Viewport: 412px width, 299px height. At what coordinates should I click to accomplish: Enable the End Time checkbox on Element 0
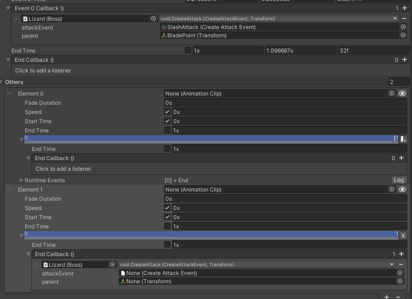point(168,130)
